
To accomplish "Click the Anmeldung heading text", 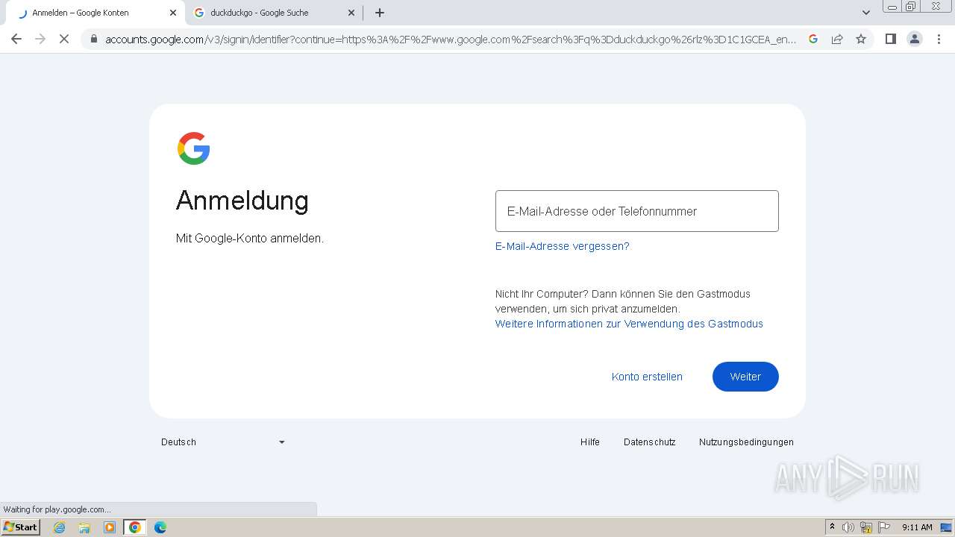I will point(242,200).
